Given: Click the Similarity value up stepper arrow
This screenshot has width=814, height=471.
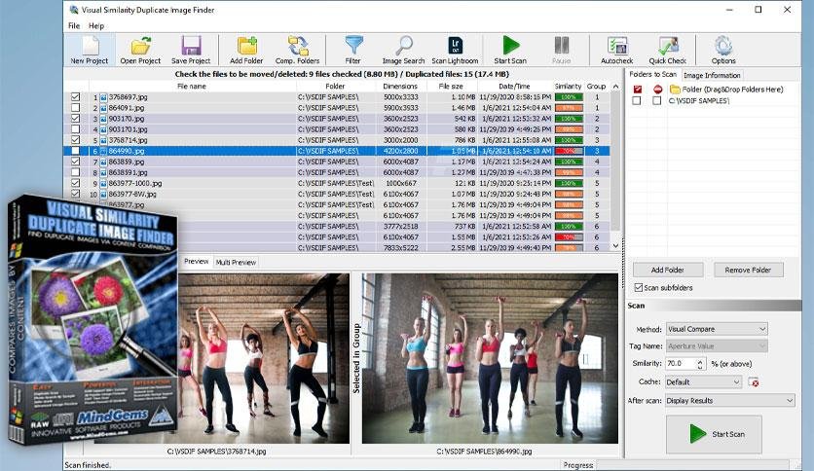Looking at the screenshot, I should tap(700, 361).
